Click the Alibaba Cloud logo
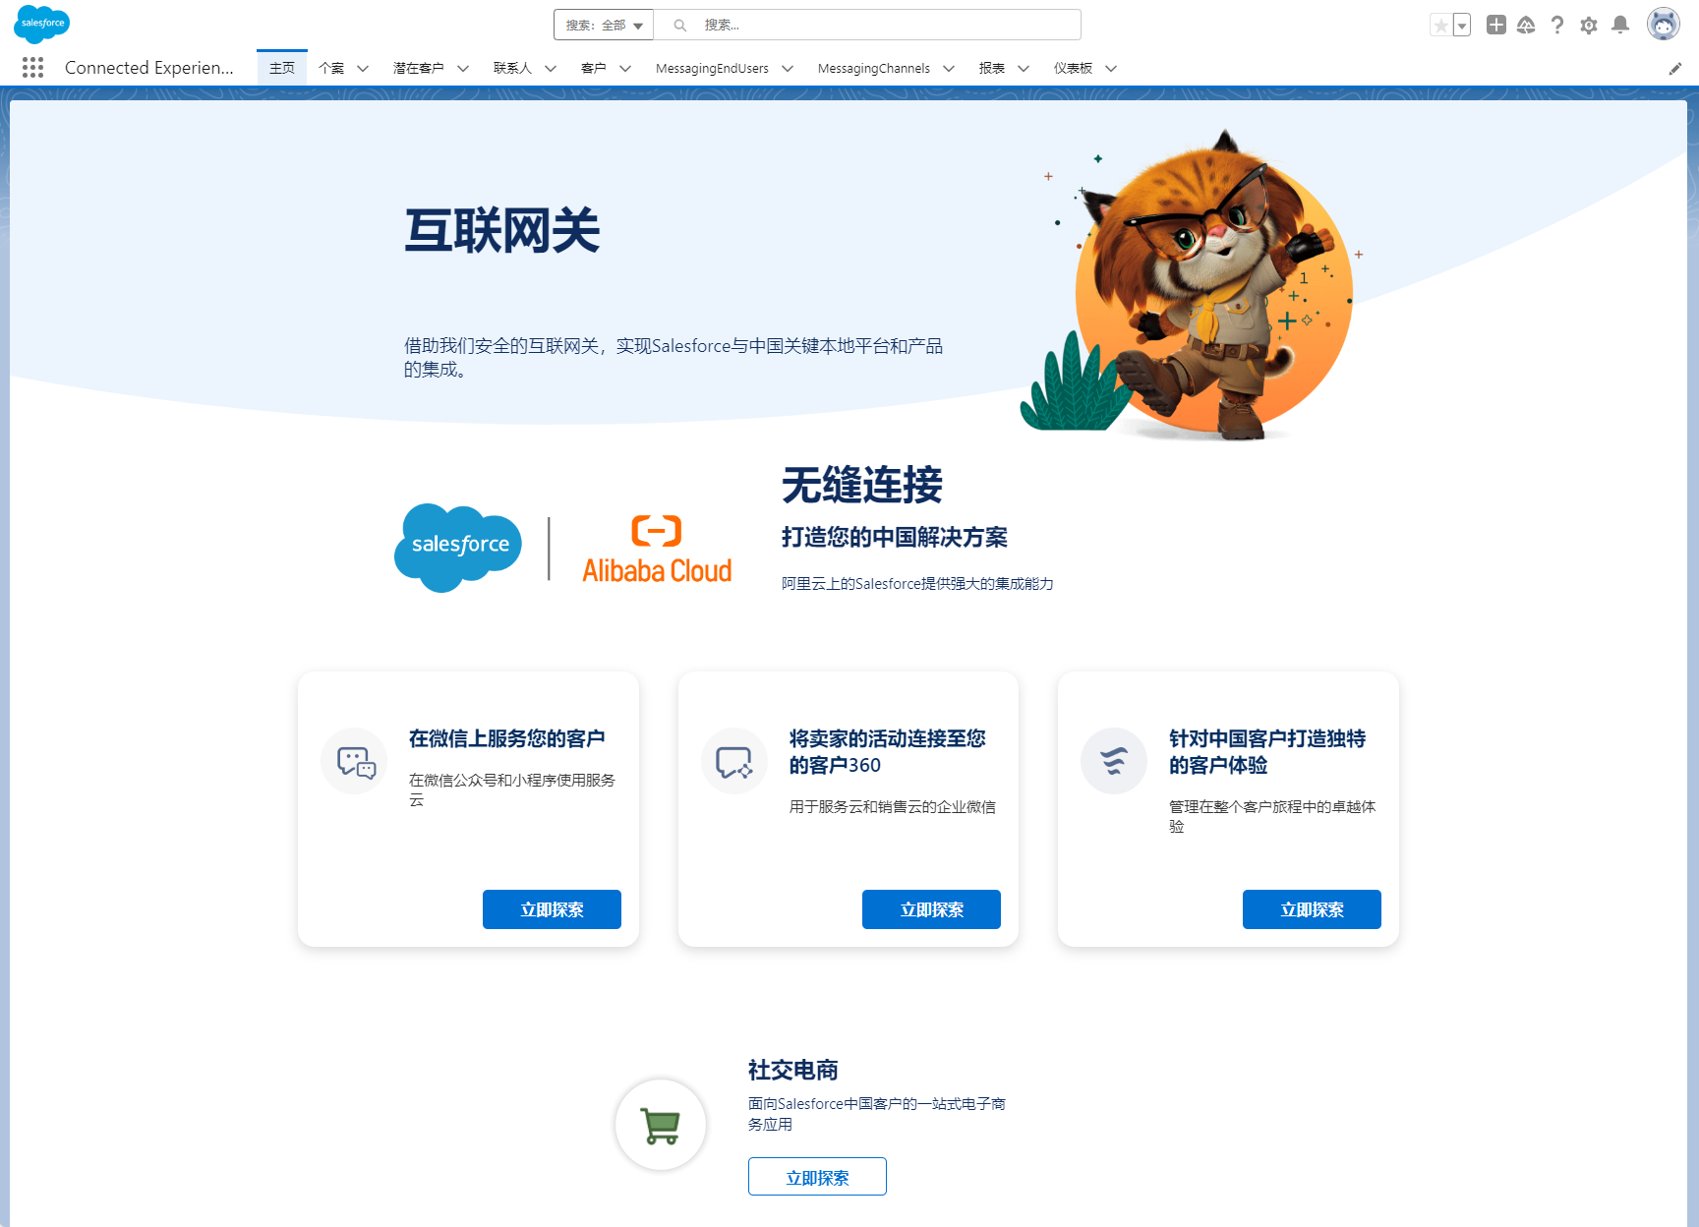Image resolution: width=1699 pixels, height=1227 pixels. (657, 550)
